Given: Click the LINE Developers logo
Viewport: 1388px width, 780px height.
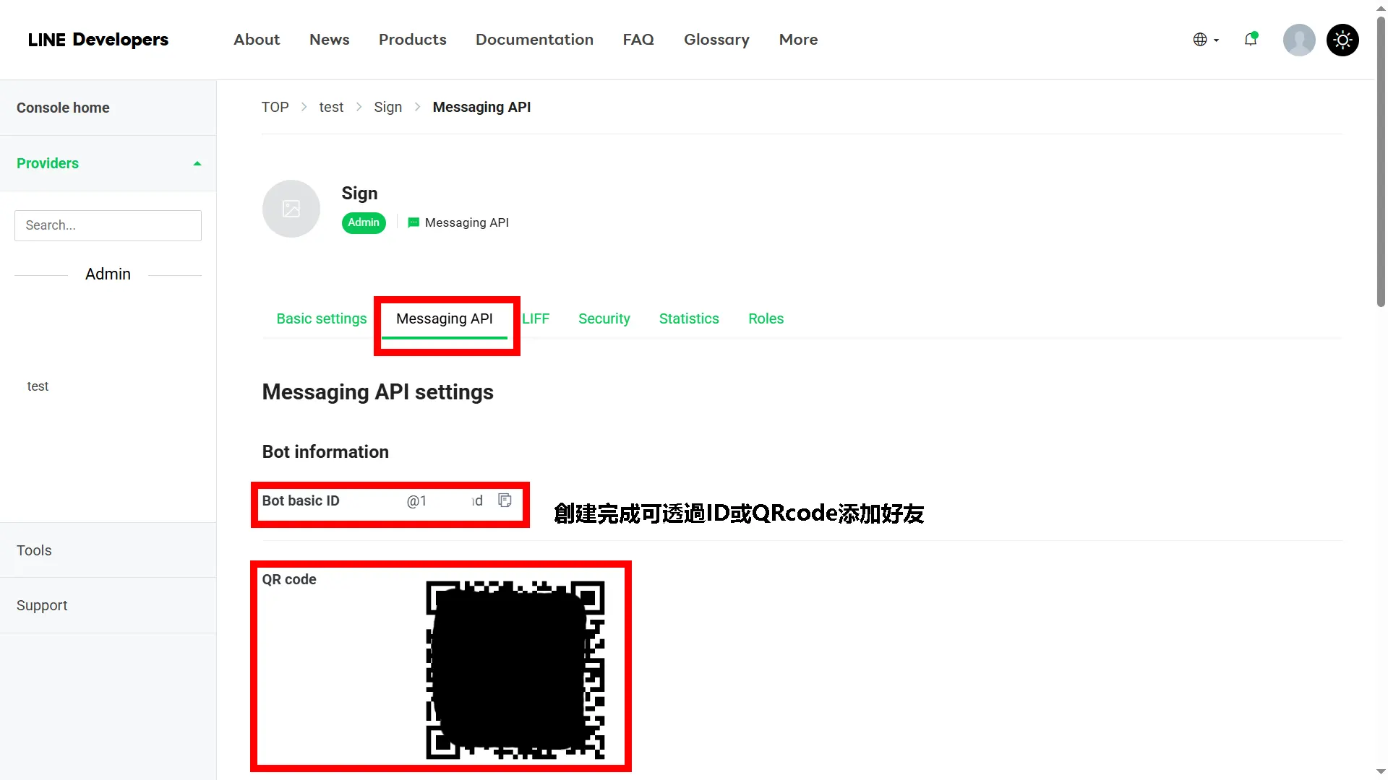Looking at the screenshot, I should click(x=98, y=40).
